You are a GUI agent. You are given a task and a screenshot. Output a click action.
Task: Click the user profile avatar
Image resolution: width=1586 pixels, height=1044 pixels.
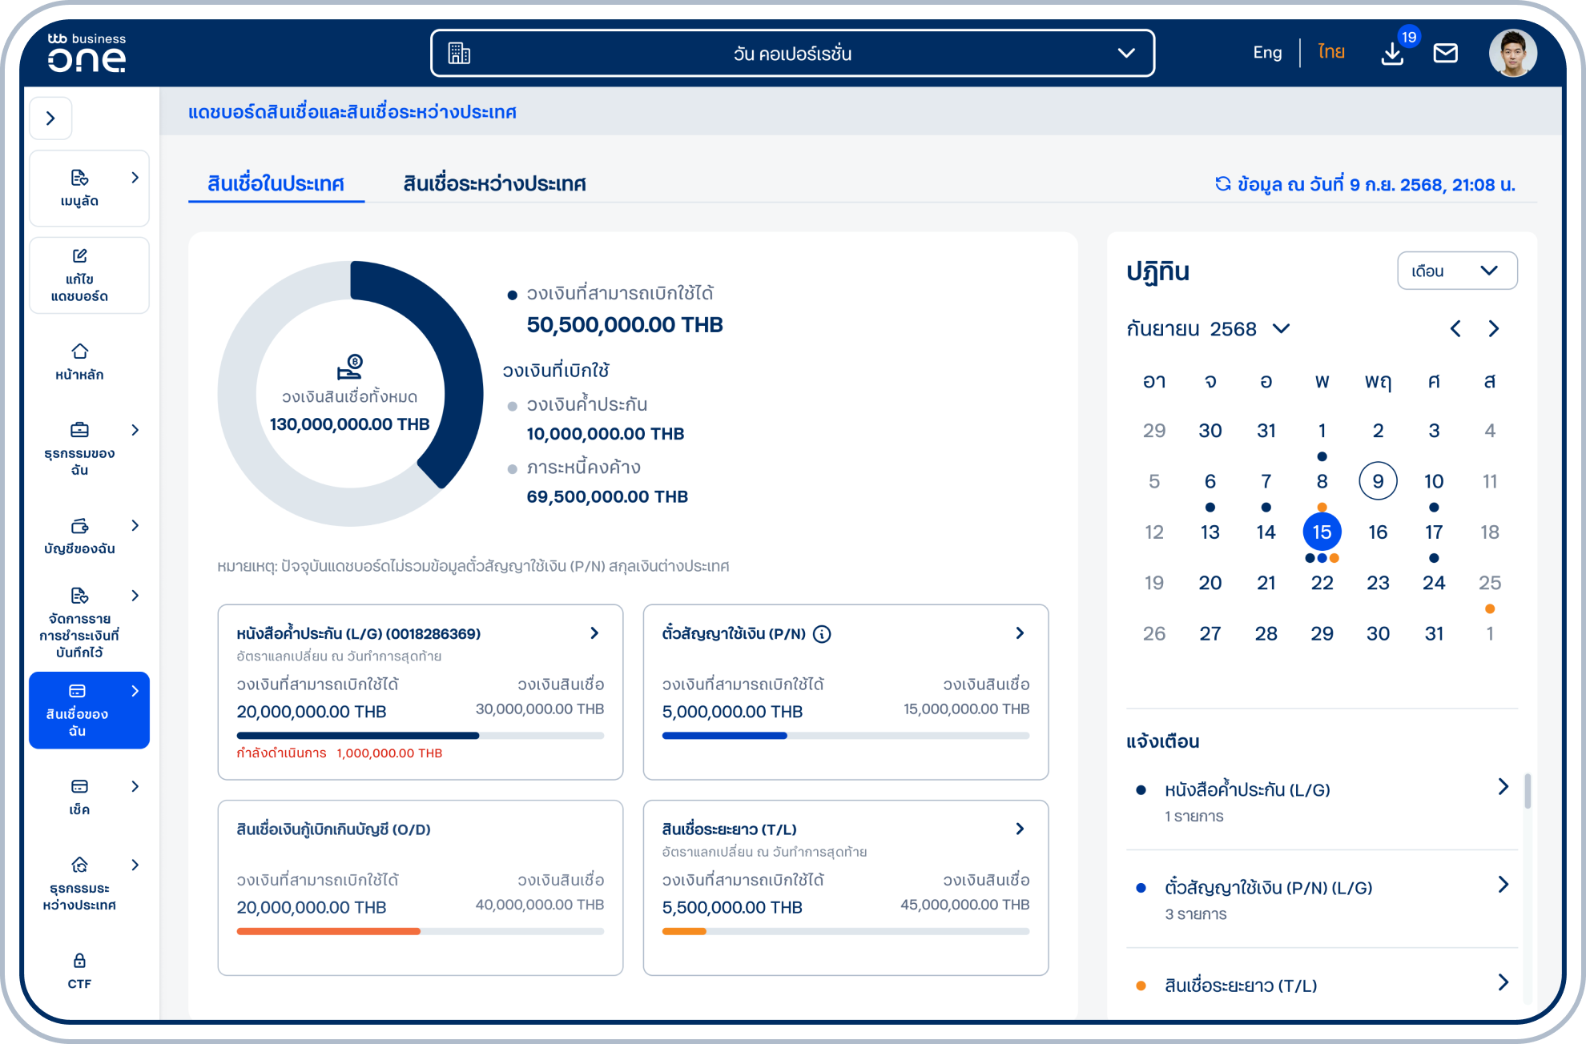pos(1512,54)
